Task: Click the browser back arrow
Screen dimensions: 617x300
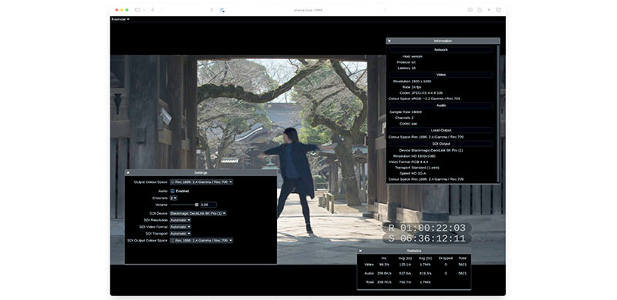Action: click(x=153, y=10)
